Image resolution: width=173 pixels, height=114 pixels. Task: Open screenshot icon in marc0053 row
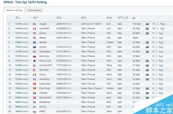pos(147,29)
